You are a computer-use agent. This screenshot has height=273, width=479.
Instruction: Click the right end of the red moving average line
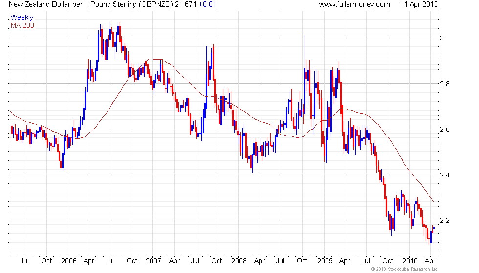click(x=433, y=201)
